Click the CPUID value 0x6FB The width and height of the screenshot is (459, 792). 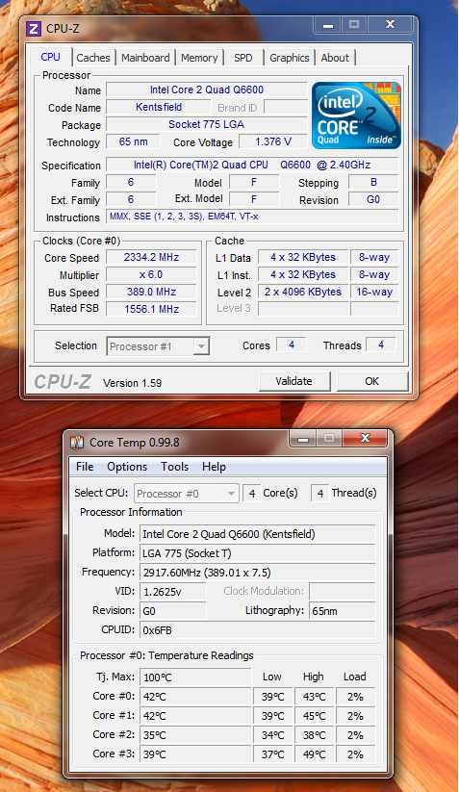click(258, 630)
